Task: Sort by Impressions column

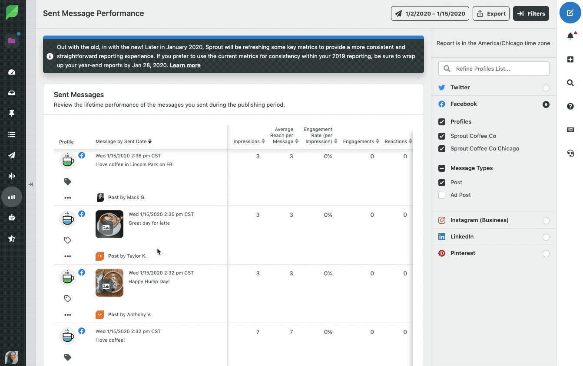Action: pos(248,141)
